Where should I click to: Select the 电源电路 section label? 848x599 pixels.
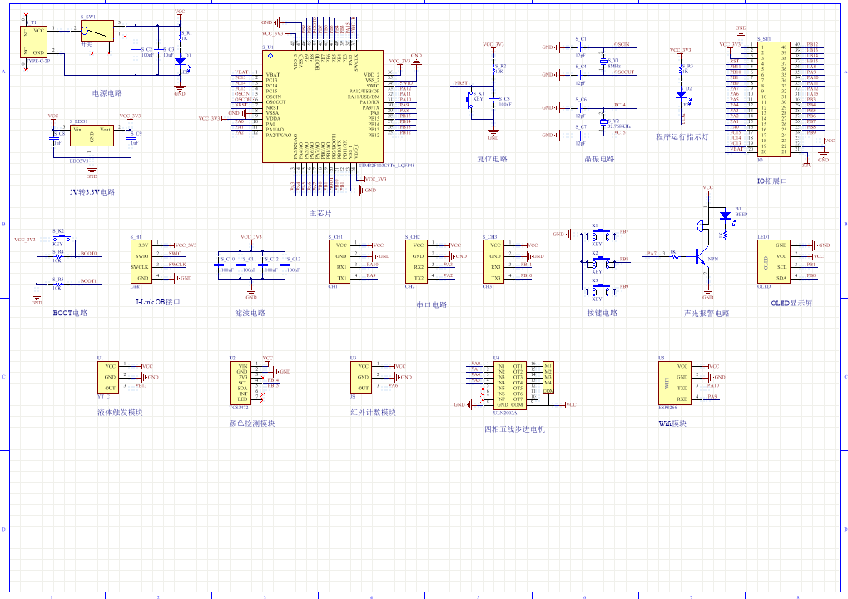(107, 93)
